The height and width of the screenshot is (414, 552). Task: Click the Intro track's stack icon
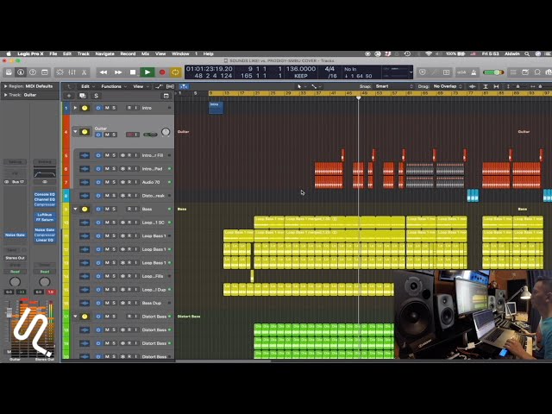[x=85, y=108]
